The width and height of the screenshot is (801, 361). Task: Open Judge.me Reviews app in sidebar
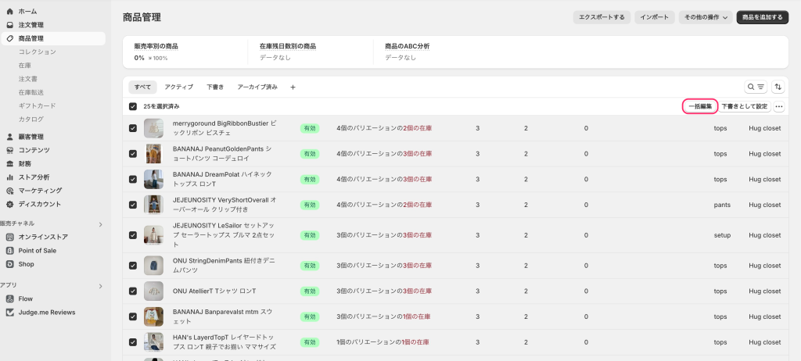pos(46,312)
